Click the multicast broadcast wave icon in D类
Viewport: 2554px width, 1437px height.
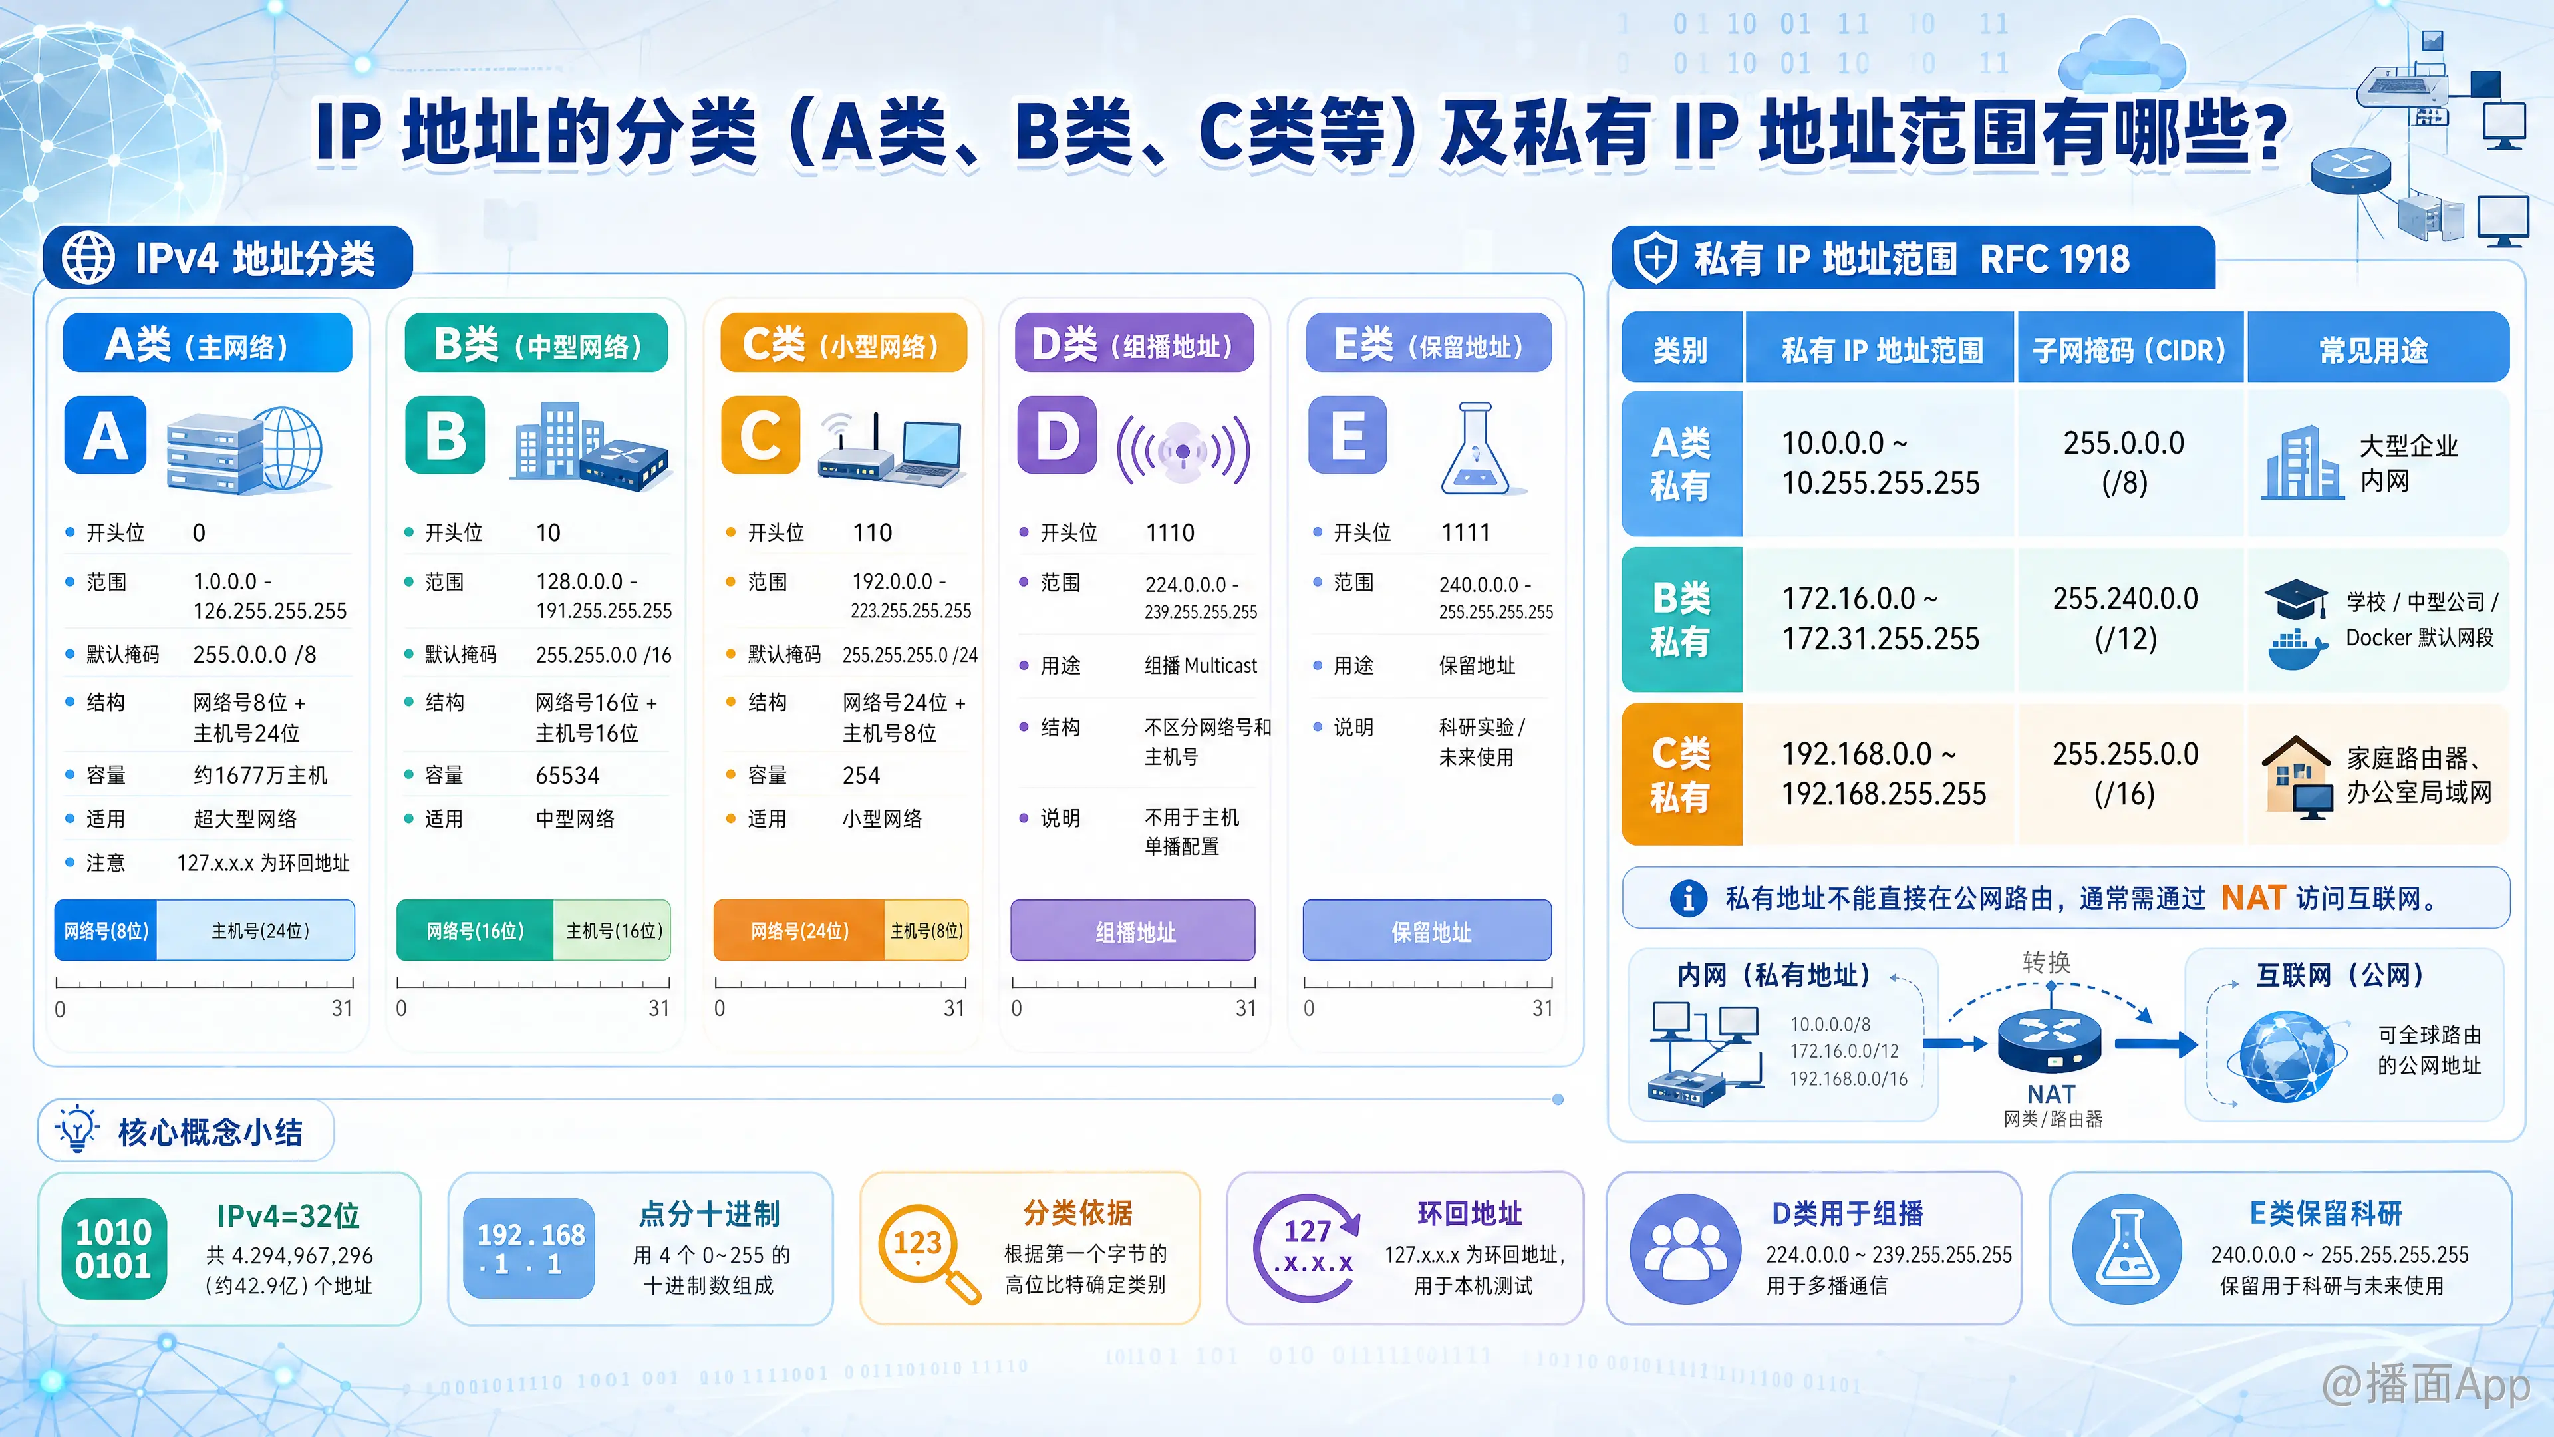tap(1183, 451)
